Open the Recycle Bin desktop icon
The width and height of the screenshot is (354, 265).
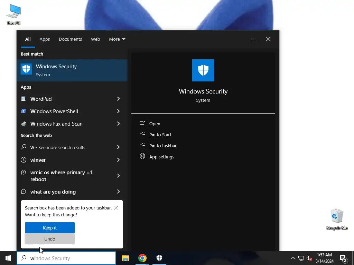click(337, 219)
